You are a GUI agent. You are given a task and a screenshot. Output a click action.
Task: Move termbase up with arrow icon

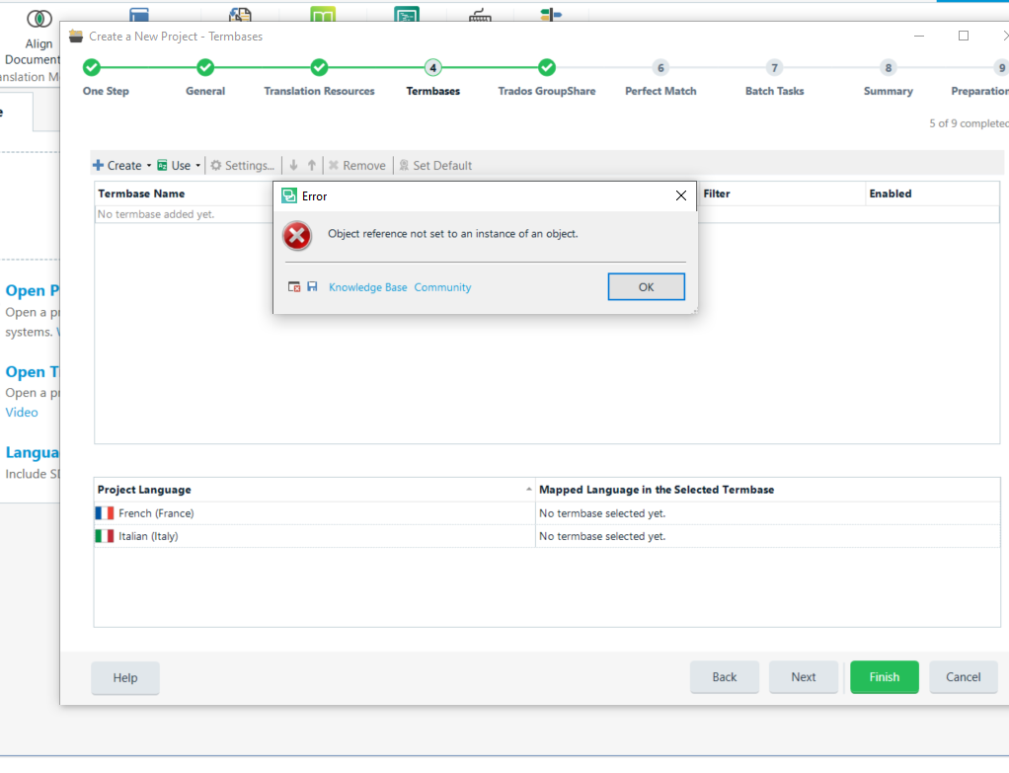click(x=311, y=166)
